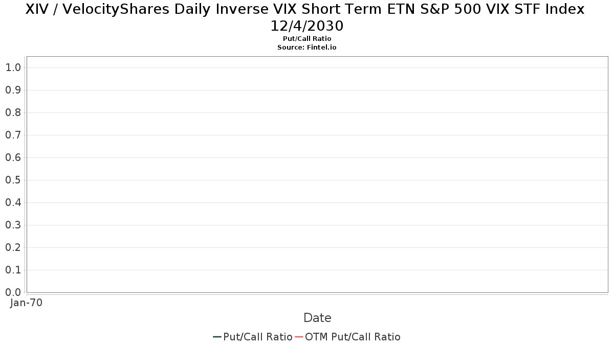Click the chart title starting with XIV / VelocityShares
Image resolution: width=614 pixels, height=345 pixels.
tap(305, 9)
